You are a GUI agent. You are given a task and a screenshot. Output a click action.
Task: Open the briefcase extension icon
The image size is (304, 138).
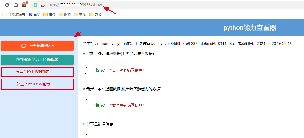click(x=25, y=5)
